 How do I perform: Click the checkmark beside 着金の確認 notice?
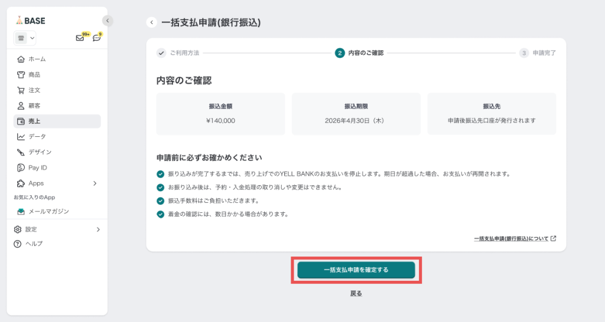point(160,214)
